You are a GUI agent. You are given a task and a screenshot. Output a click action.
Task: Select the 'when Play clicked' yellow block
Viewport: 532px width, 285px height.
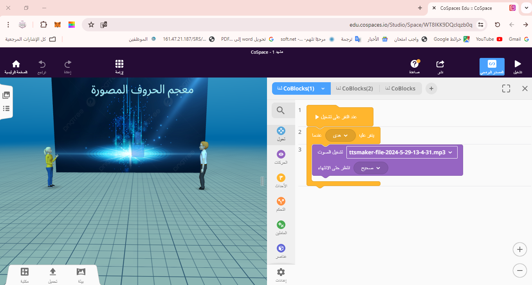tap(340, 117)
